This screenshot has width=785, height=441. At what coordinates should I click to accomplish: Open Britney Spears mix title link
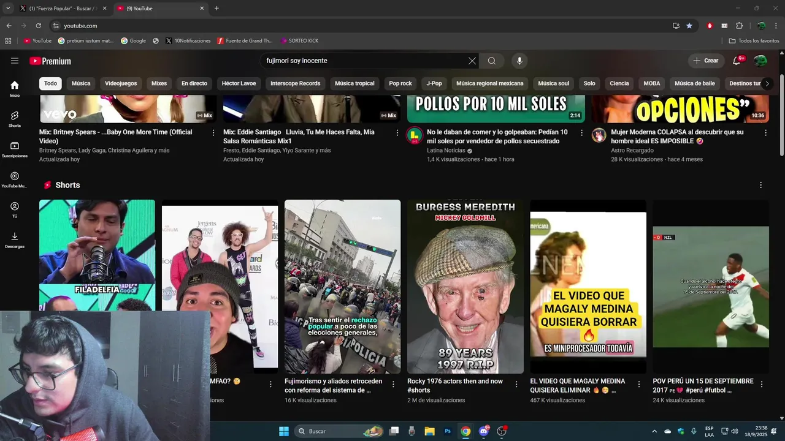(115, 137)
